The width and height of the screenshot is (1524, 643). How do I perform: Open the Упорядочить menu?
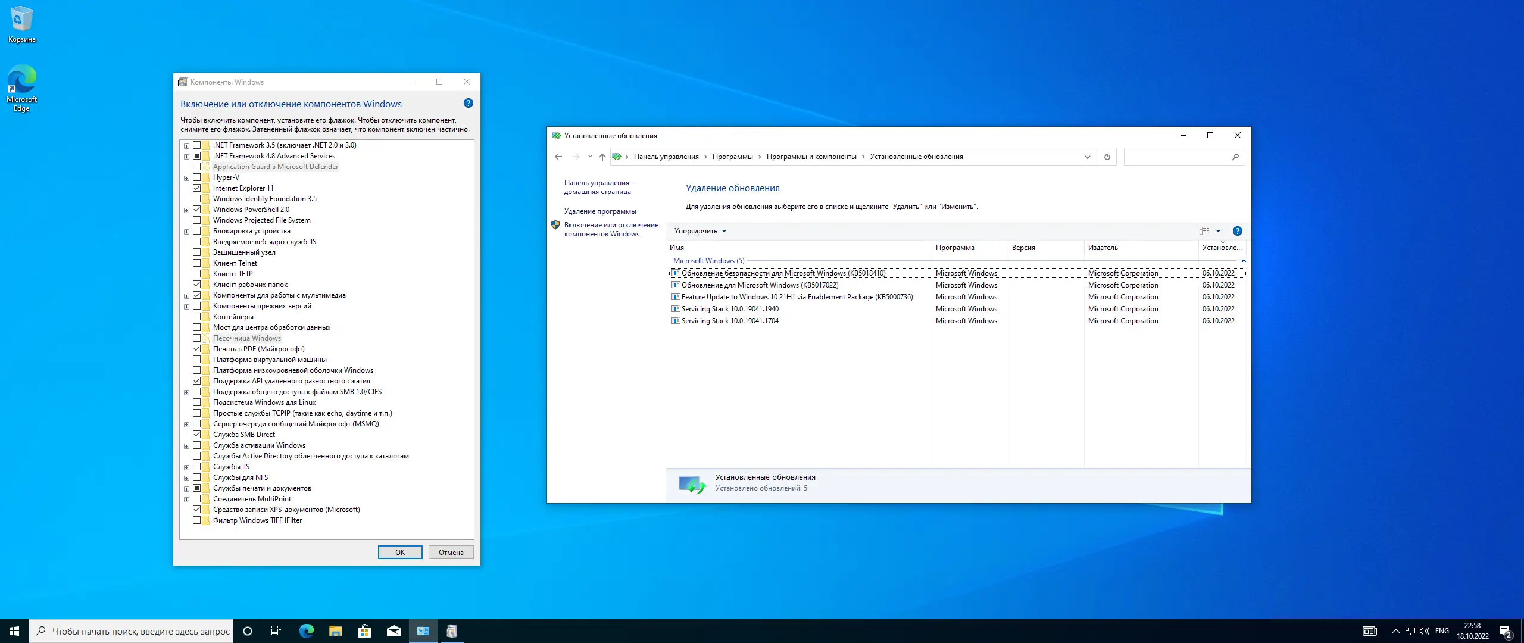pos(700,231)
